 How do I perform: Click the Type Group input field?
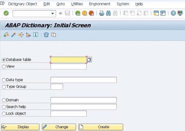tap(57, 87)
